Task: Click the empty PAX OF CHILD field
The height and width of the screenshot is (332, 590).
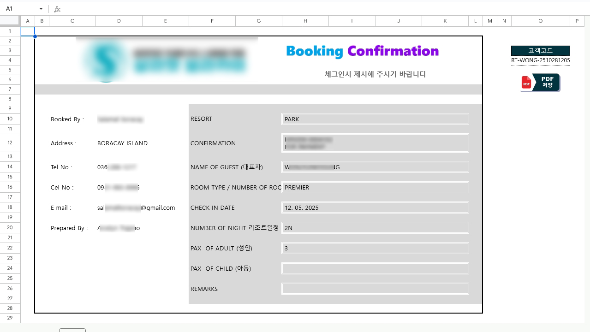Action: 375,268
